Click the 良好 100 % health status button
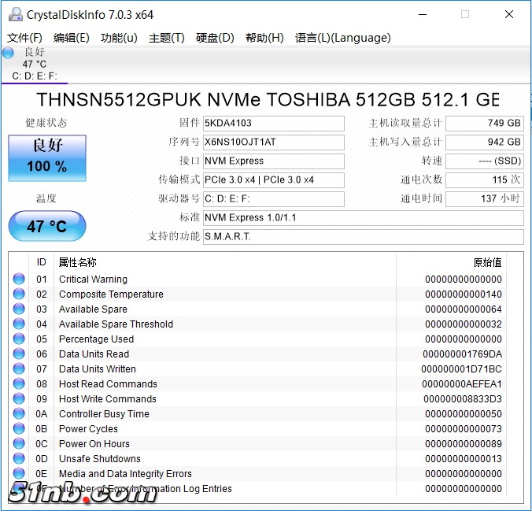 [x=47, y=156]
